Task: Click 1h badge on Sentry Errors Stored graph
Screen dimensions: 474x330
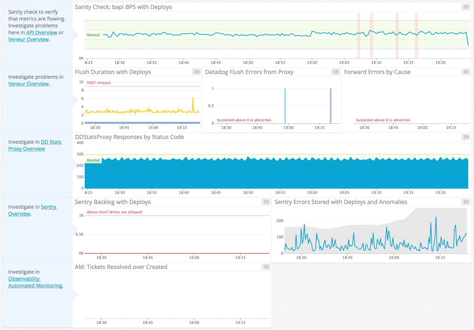Action: (466, 202)
